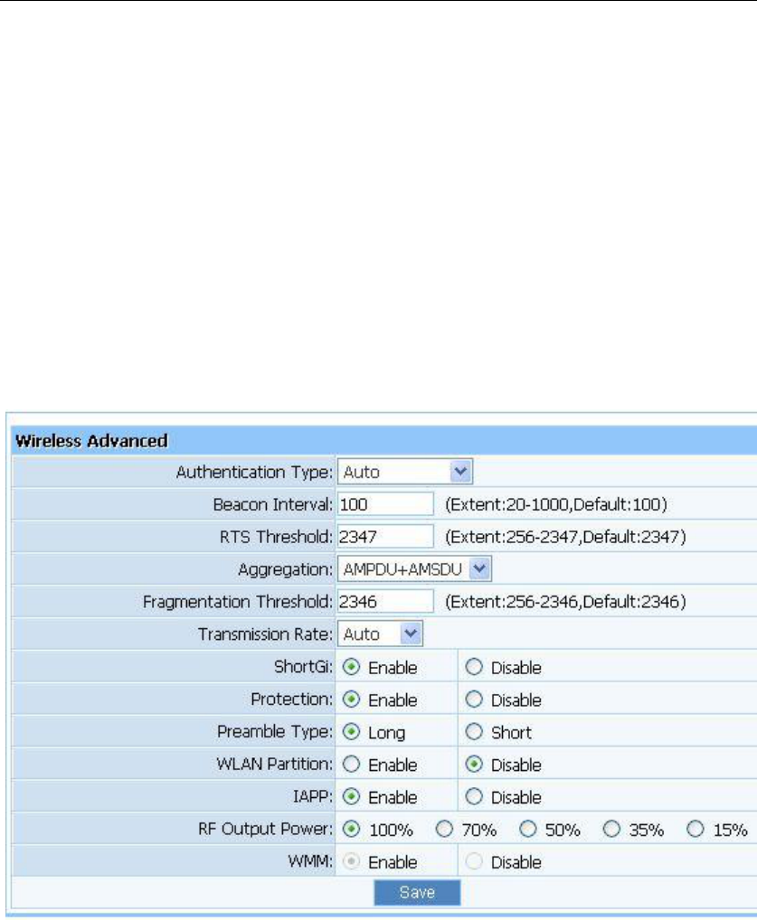Click the Authentication Type label
This screenshot has height=920, width=757.
click(x=255, y=473)
